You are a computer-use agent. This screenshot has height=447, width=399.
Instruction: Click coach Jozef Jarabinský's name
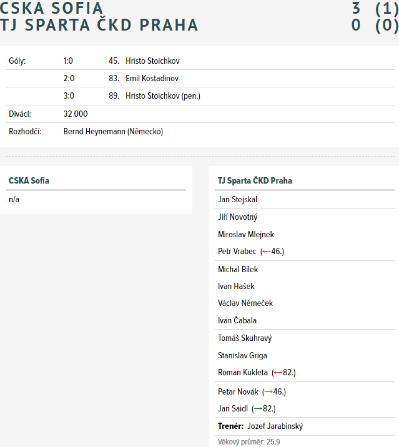click(275, 426)
